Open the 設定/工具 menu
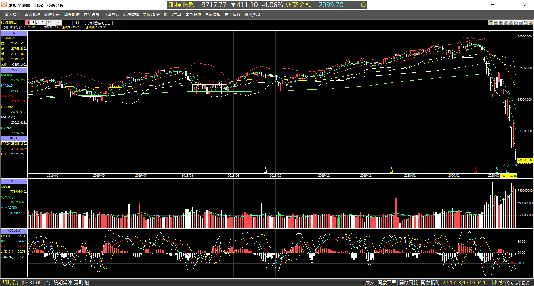Viewport: 534px width, 286px height. [x=172, y=15]
